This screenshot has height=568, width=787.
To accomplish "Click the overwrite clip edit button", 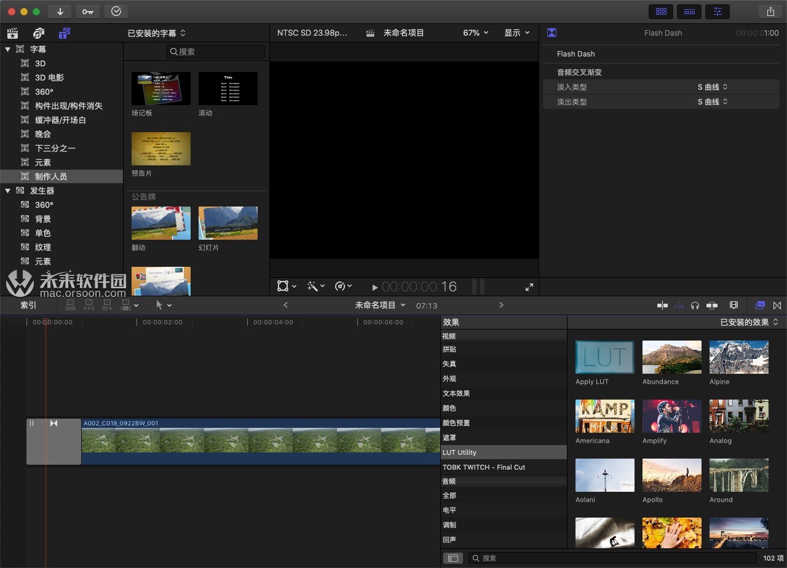I will pos(126,305).
